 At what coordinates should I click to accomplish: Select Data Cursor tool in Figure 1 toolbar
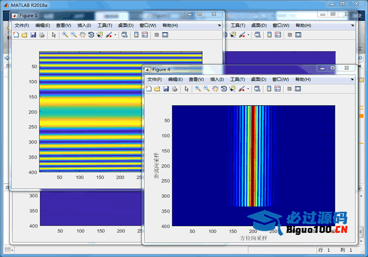click(x=100, y=35)
